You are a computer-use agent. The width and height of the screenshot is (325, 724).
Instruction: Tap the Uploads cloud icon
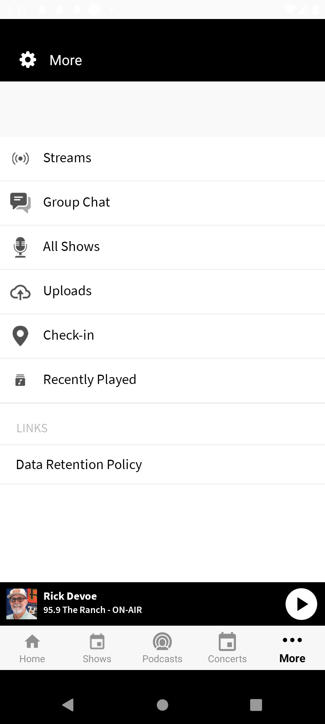point(20,292)
